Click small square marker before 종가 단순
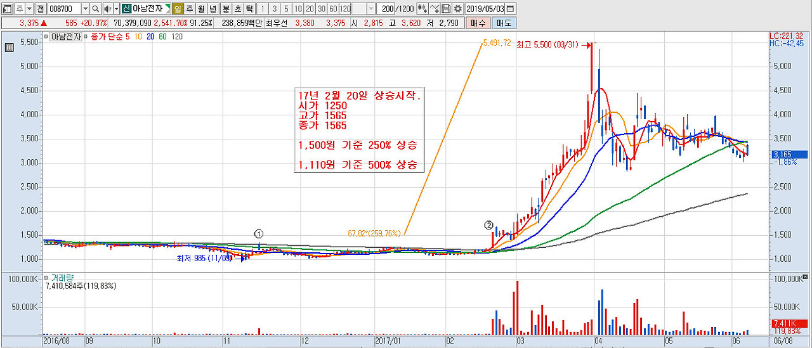 pyautogui.click(x=86, y=37)
